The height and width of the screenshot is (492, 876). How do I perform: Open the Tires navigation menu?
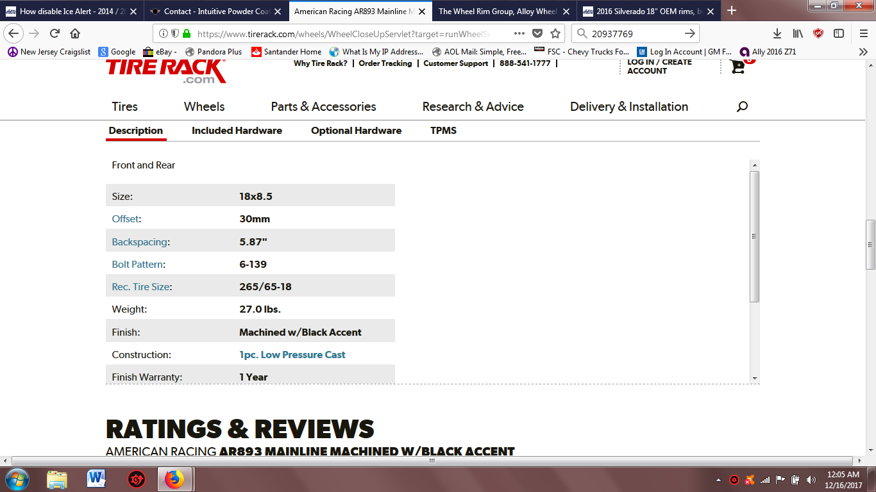(x=124, y=106)
